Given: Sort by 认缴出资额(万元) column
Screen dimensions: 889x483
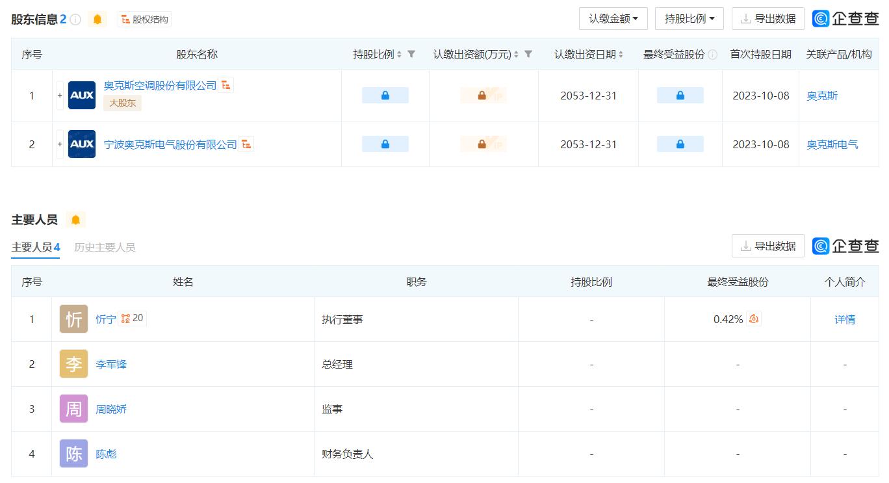Looking at the screenshot, I should tap(517, 55).
